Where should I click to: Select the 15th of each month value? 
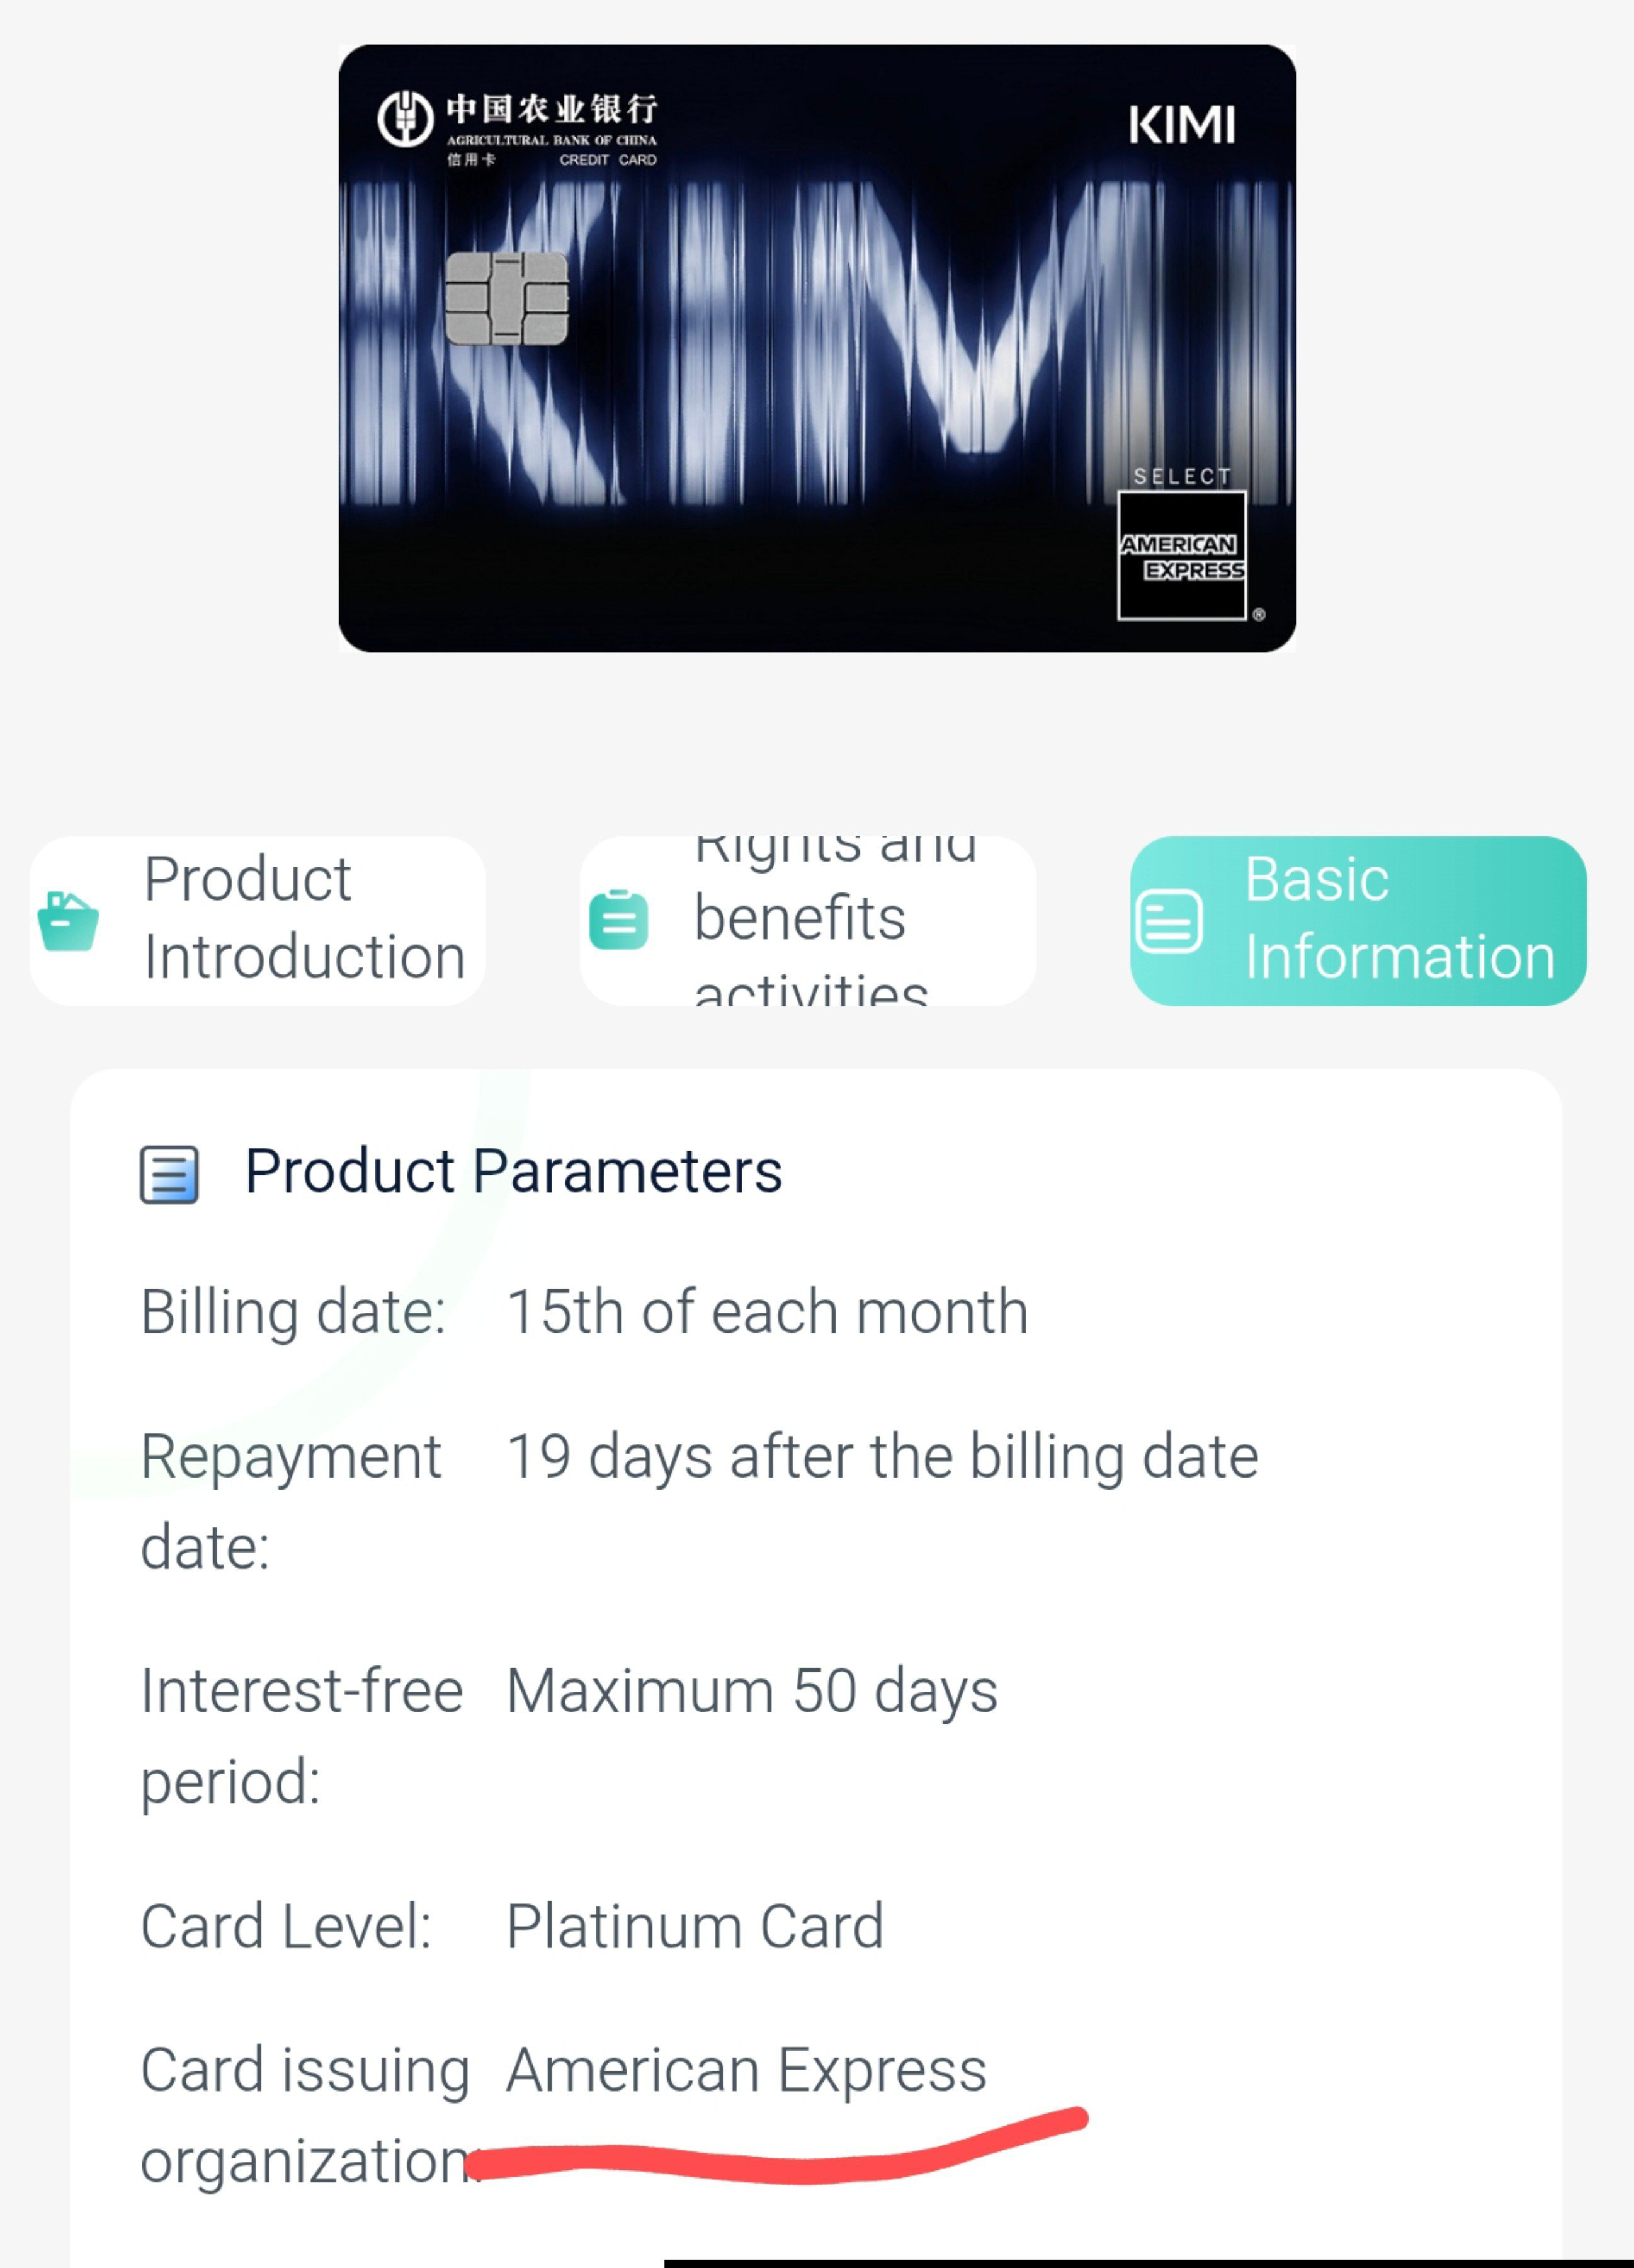pyautogui.click(x=767, y=1312)
